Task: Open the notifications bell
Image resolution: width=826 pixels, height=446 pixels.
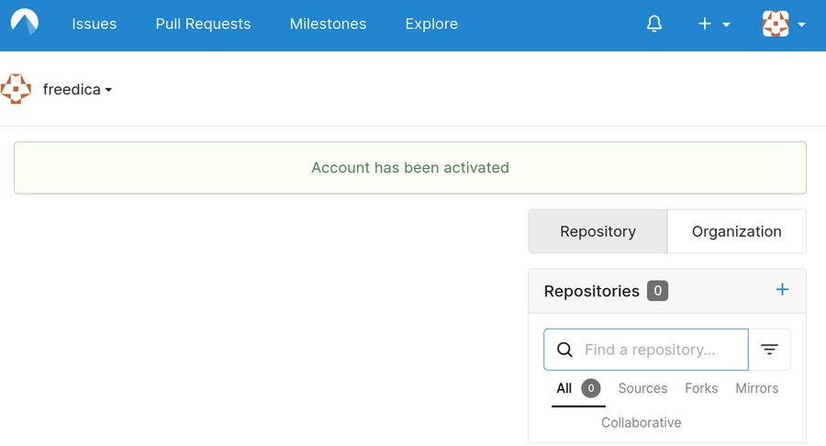Action: (654, 25)
